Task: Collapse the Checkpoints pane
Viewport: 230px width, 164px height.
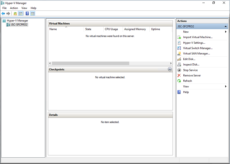Action: pyautogui.click(x=170, y=69)
